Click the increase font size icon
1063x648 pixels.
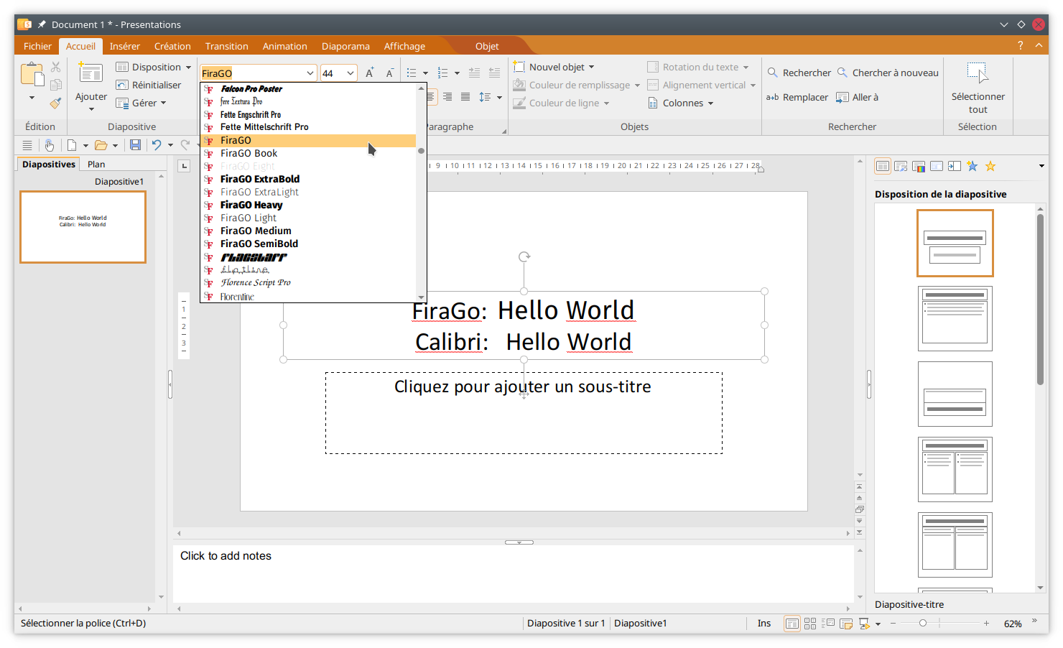tap(369, 73)
